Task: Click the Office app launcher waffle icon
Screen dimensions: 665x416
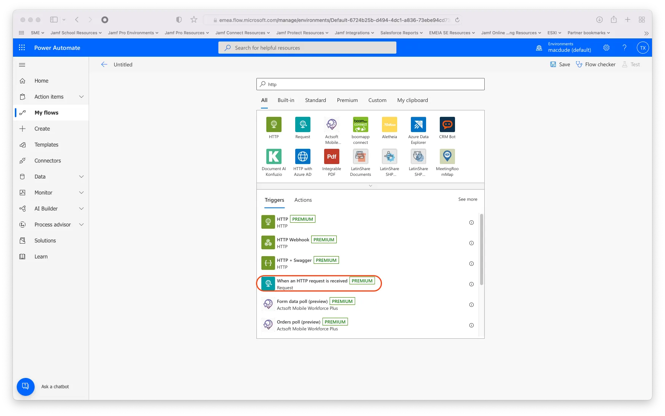Action: [22, 48]
